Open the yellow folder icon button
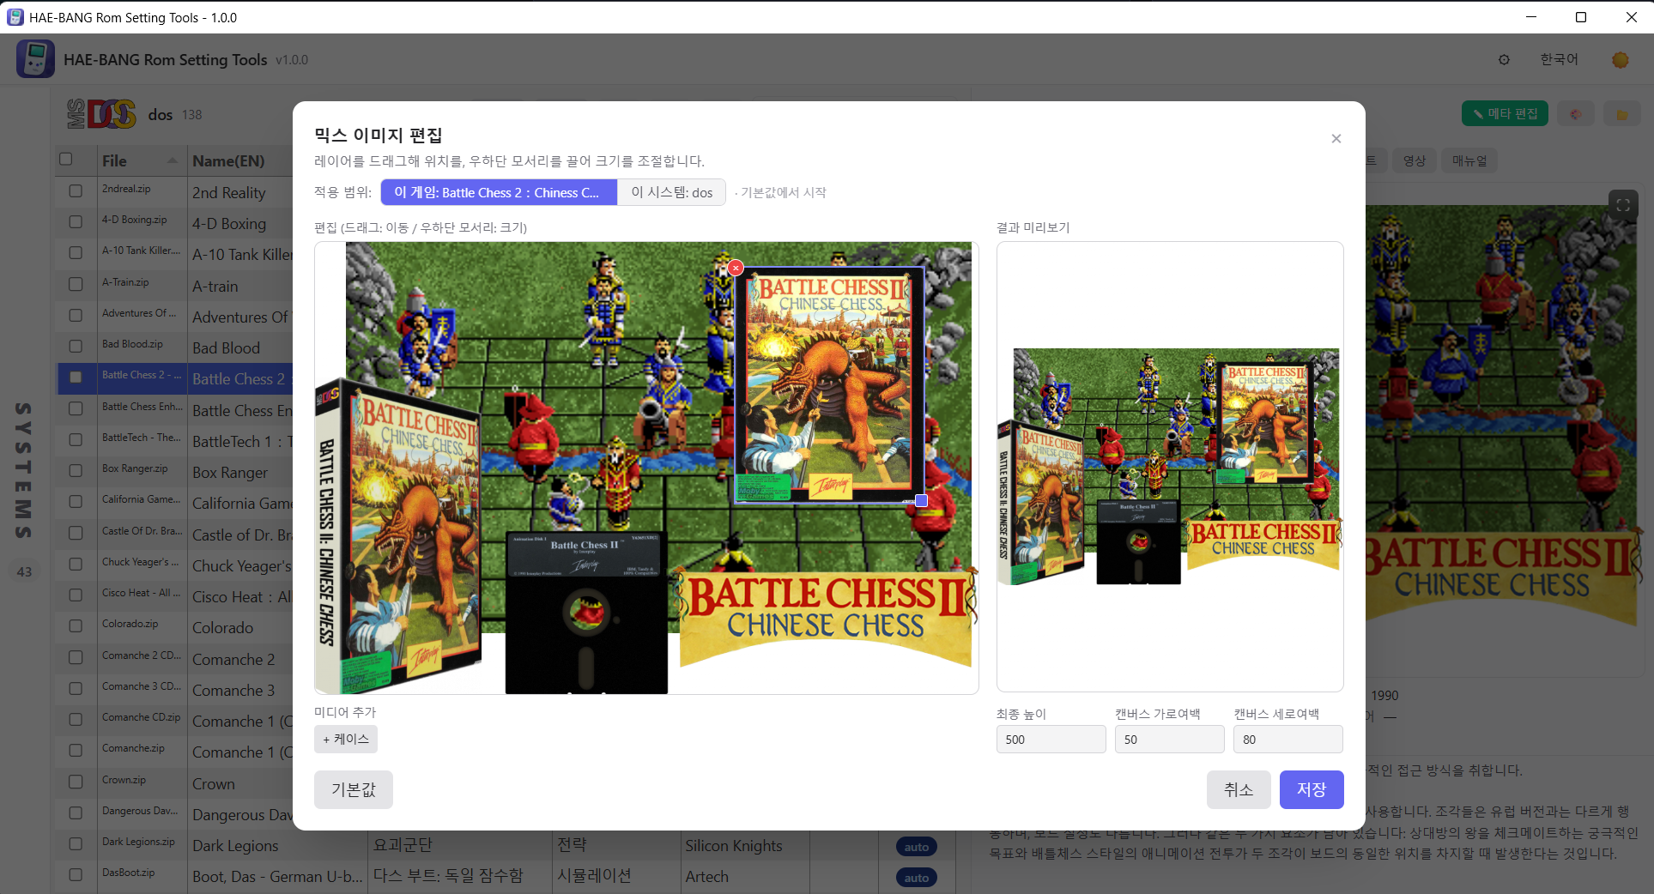1654x894 pixels. point(1622,114)
